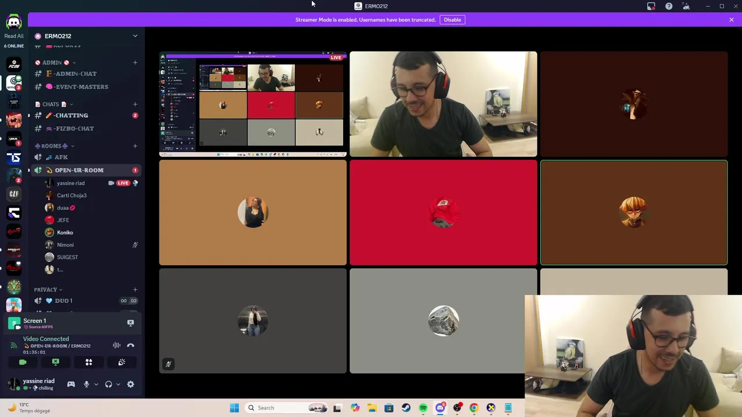The height and width of the screenshot is (417, 742).
Task: Turn off the camera button
Action: 23,362
